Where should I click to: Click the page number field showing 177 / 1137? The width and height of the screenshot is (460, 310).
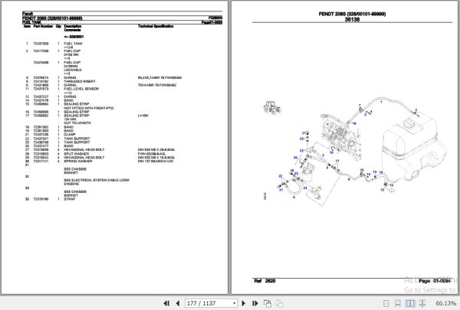point(209,303)
